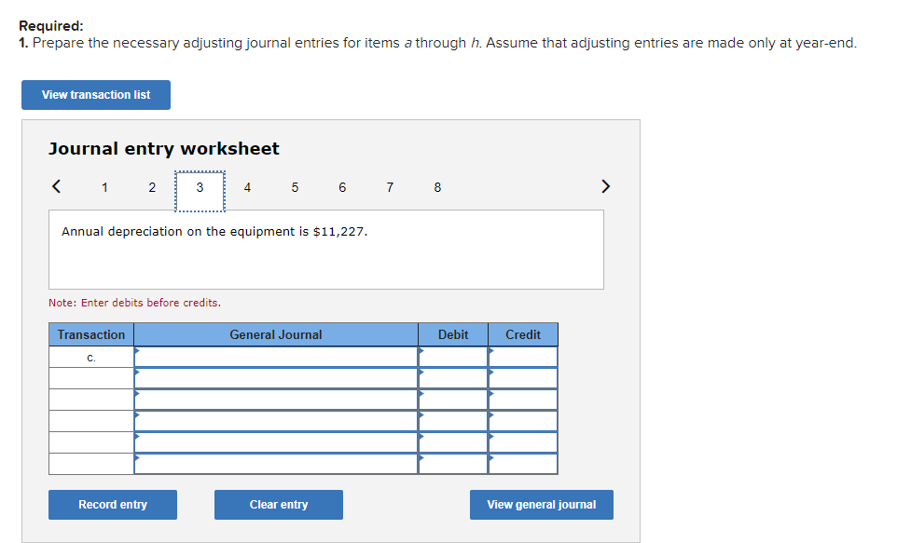The image size is (897, 543).
Task: Click the transaction 'c.' cell in the table
Action: coord(90,355)
